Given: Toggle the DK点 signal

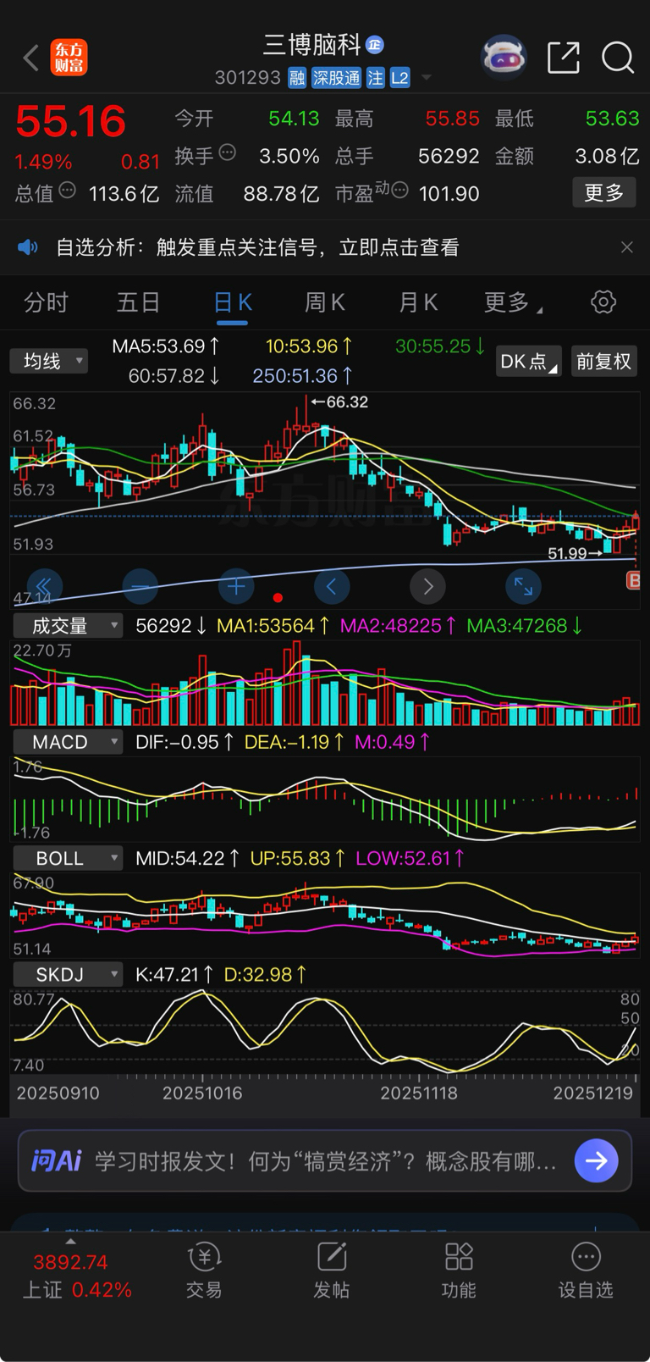Looking at the screenshot, I should (529, 362).
